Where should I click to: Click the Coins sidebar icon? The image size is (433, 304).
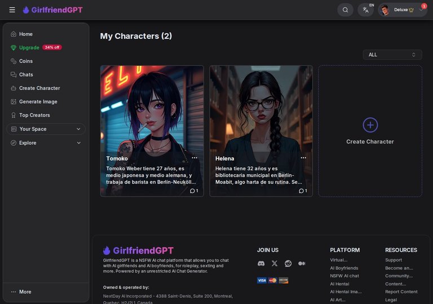coord(14,61)
